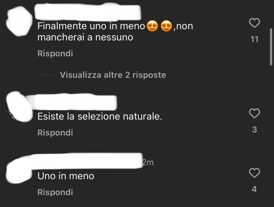The width and height of the screenshot is (274, 207).
Task: Like the "Finalmente uno in meno" comment
Action: [x=254, y=23]
